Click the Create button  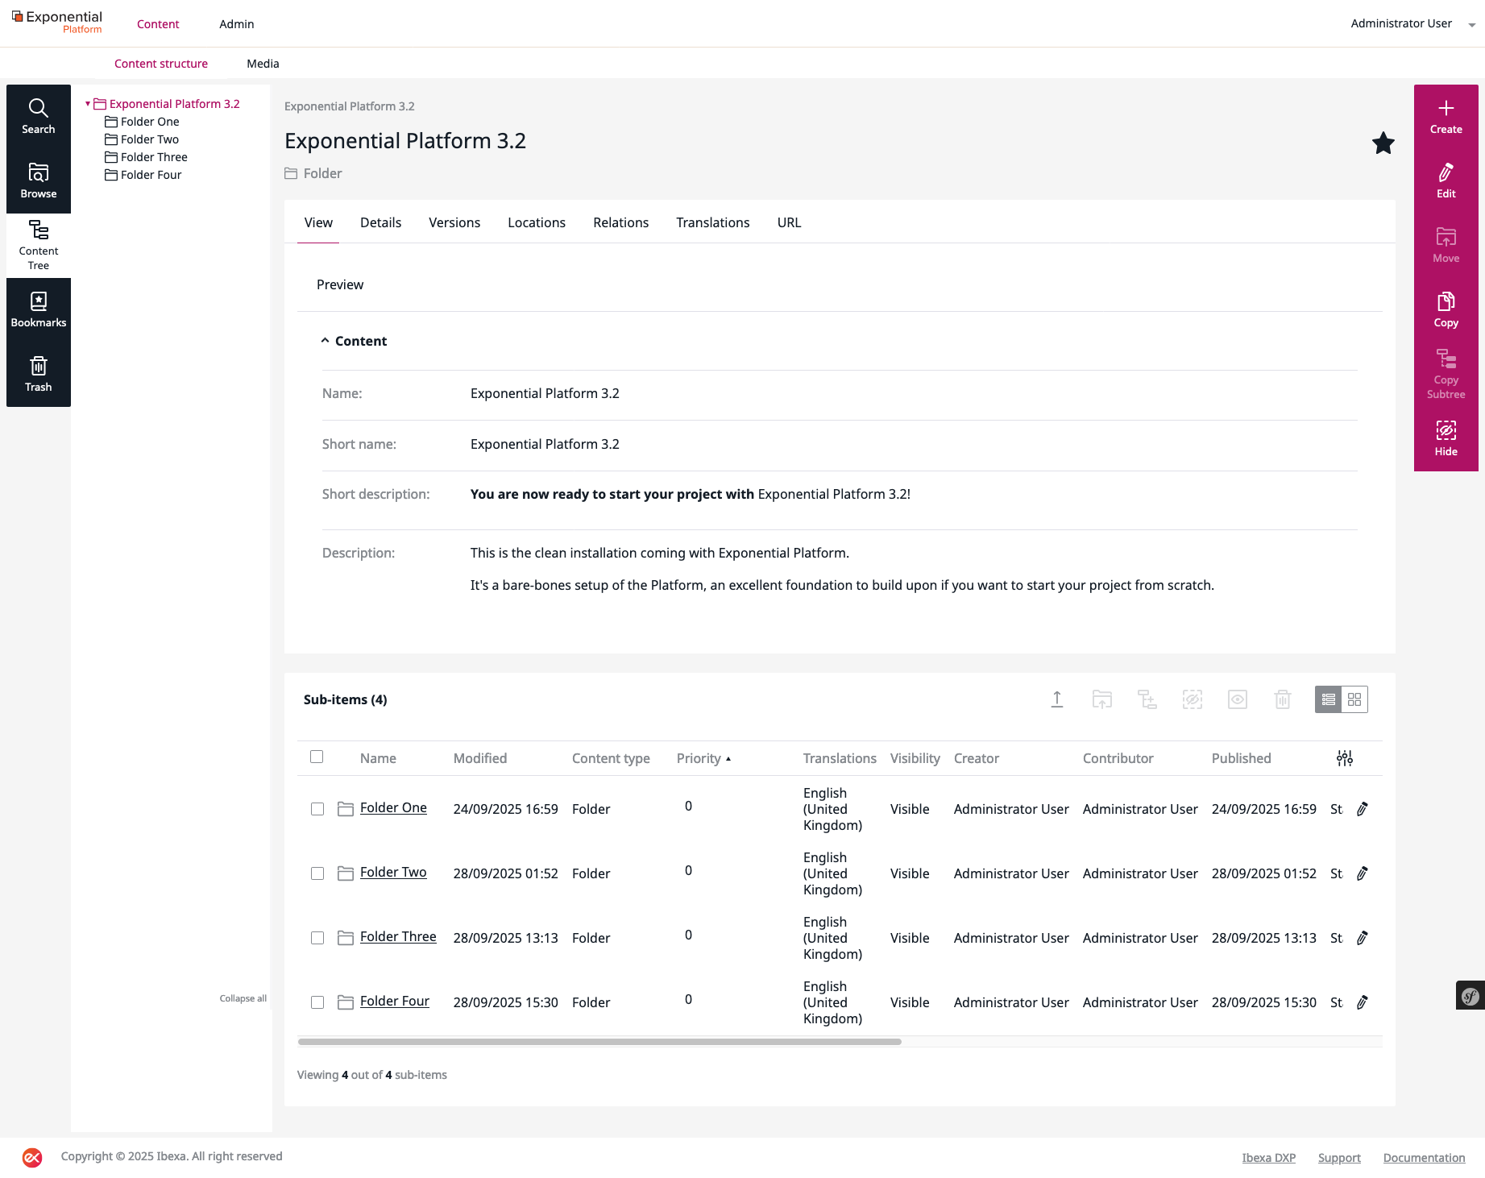tap(1446, 117)
